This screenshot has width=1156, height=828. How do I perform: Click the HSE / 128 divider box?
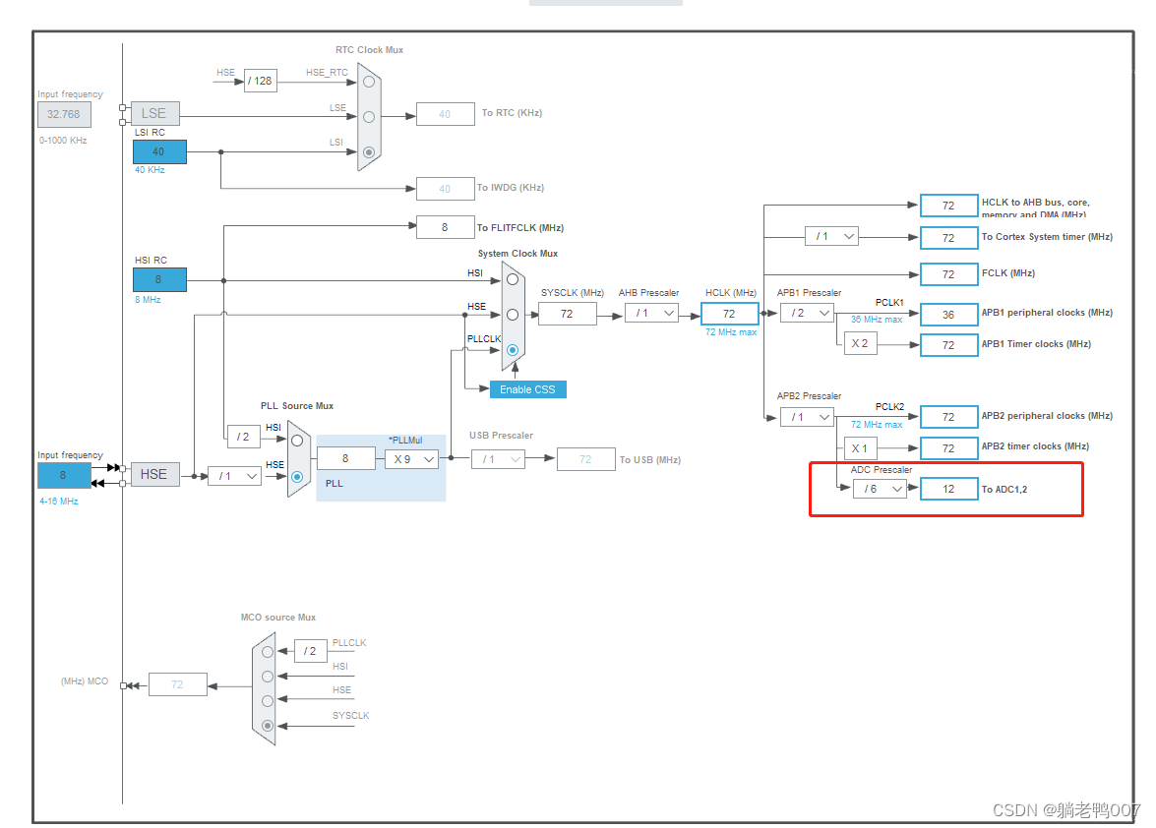pyautogui.click(x=261, y=81)
